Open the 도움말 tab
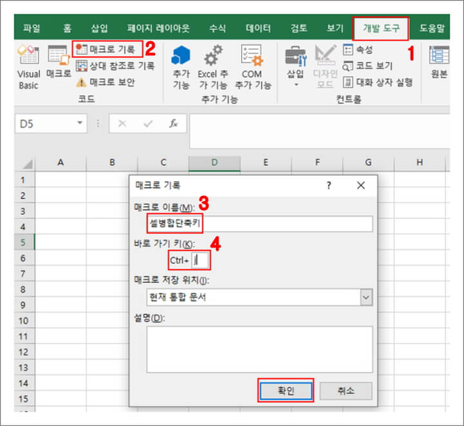Viewport: 464px width, 426px height. click(432, 28)
